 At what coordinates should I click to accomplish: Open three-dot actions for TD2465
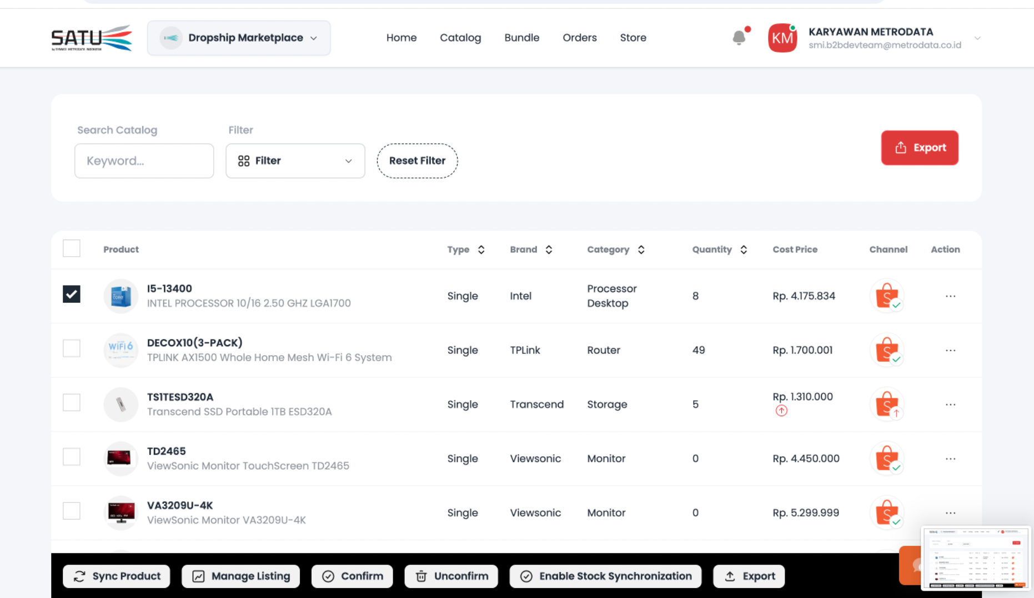click(x=950, y=459)
